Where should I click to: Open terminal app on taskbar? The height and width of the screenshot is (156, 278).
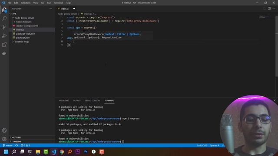(x=30, y=152)
